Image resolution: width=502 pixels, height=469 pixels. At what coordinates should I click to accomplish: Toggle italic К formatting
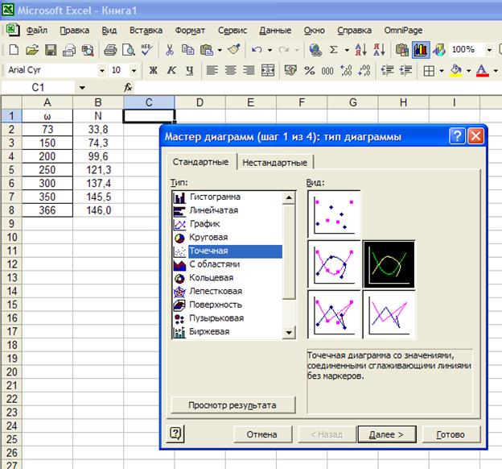(171, 70)
